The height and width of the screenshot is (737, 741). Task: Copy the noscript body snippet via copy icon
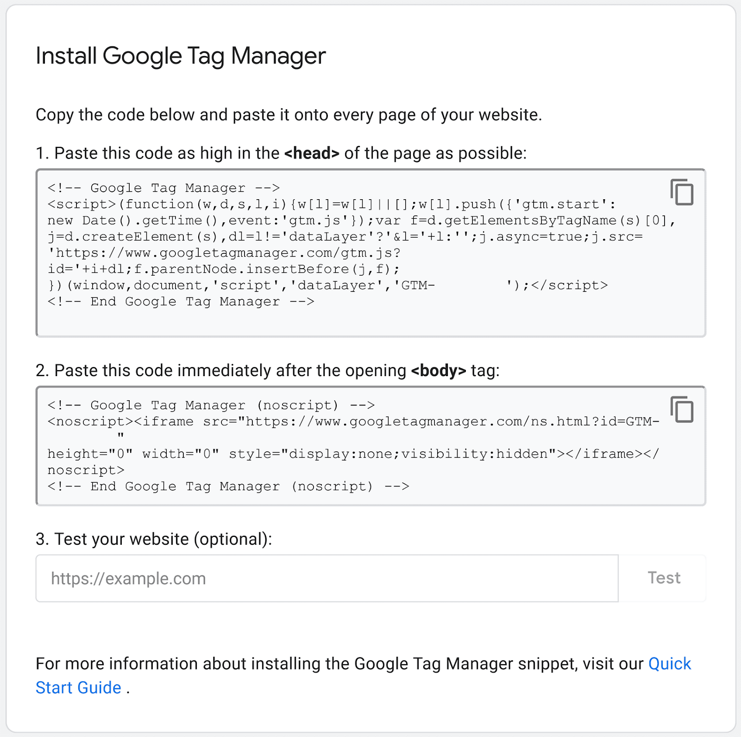point(682,409)
